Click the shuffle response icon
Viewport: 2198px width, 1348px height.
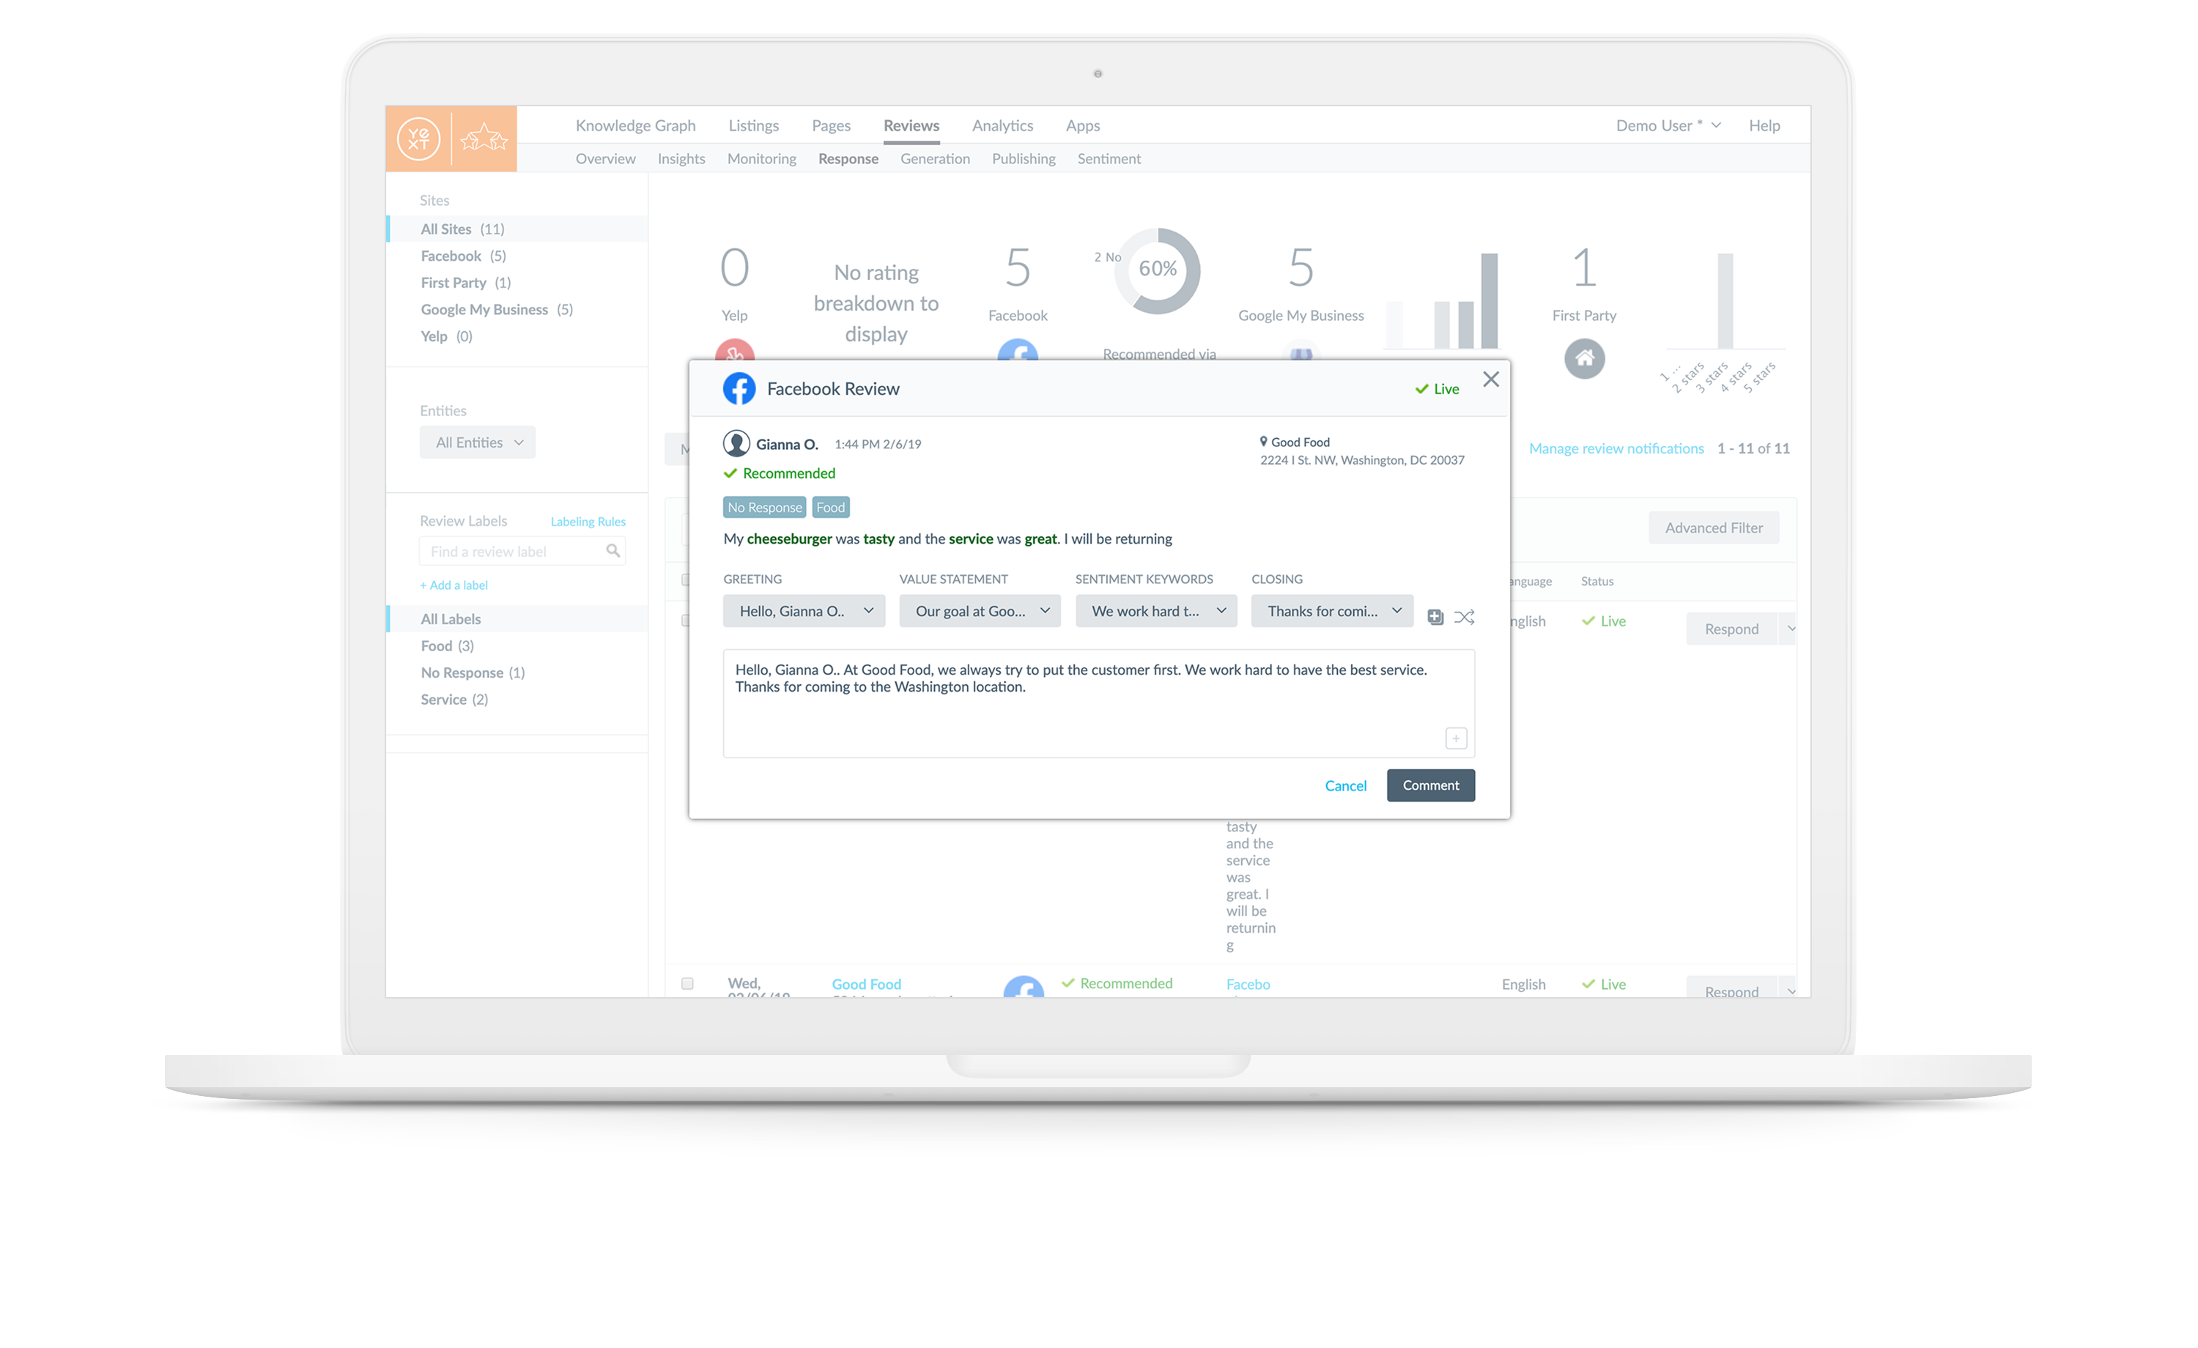[x=1464, y=616]
